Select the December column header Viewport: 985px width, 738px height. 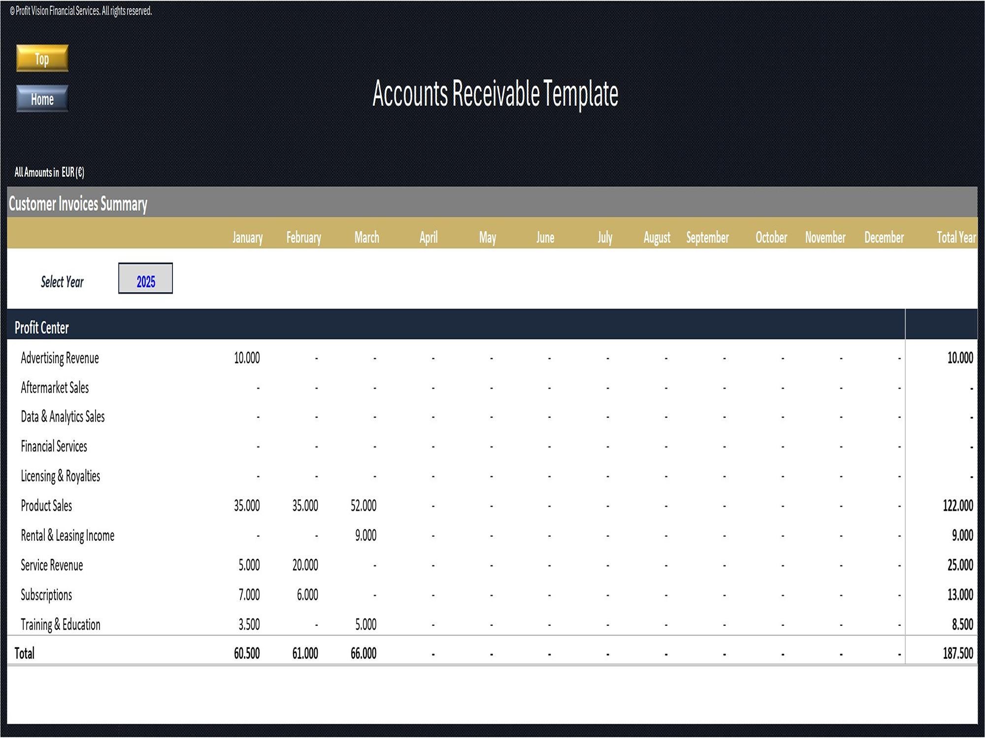point(884,238)
